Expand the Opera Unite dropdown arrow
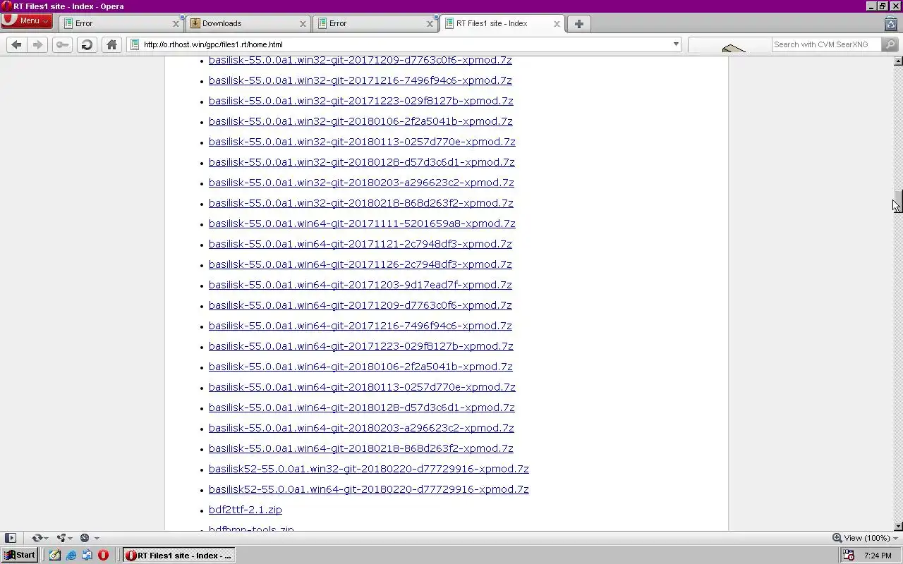Image resolution: width=903 pixels, height=564 pixels. [71, 539]
